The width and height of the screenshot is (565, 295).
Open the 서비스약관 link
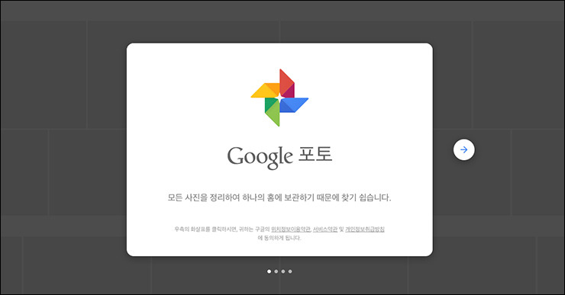click(325, 229)
